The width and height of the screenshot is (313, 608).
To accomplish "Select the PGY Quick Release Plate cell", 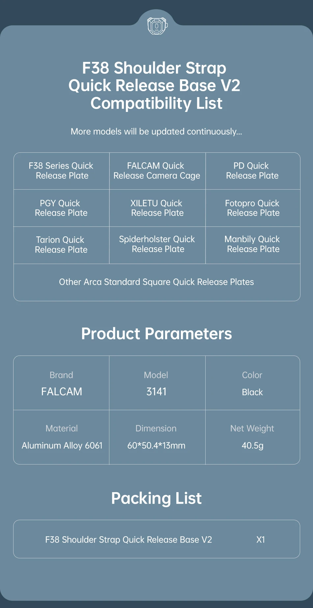I will point(61,208).
